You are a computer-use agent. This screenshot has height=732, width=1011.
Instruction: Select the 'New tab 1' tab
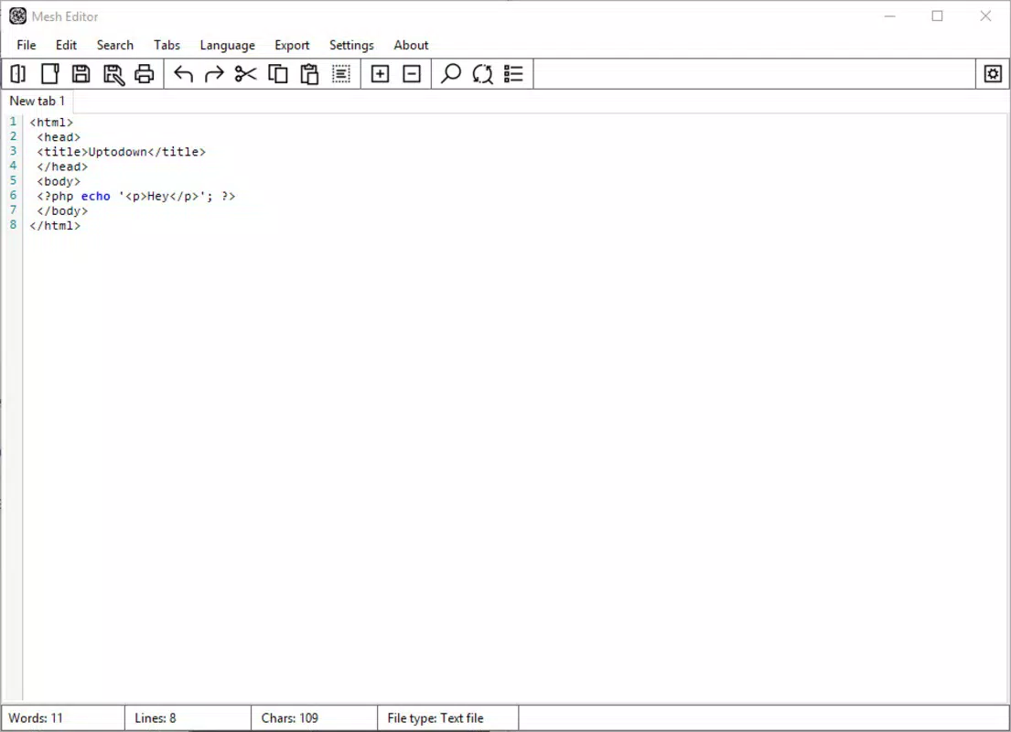click(38, 102)
